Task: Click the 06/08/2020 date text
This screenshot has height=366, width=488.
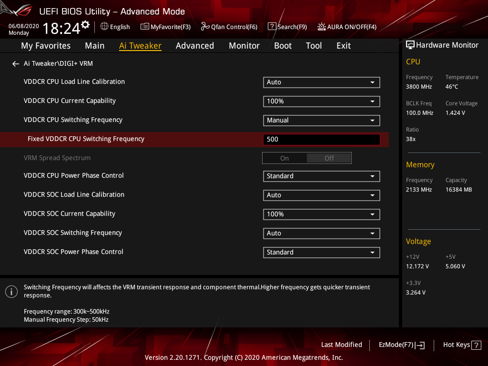Action: (24, 26)
